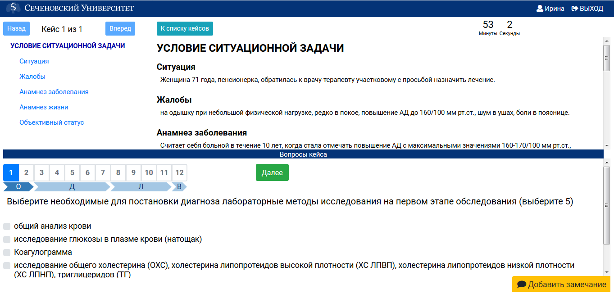Check the Коагулограмма option
614x294 pixels.
click(x=6, y=252)
